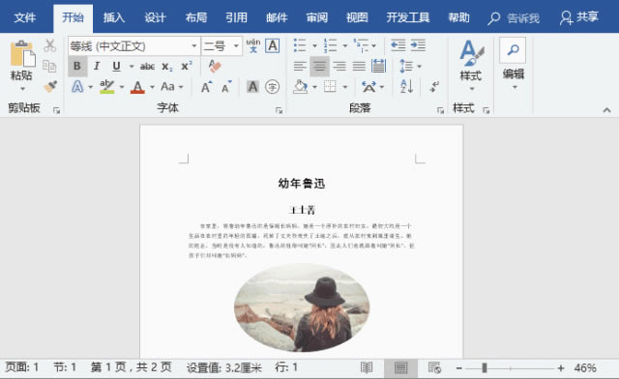This screenshot has height=379, width=619.
Task: Click the text highlight color button
Action: point(107,87)
